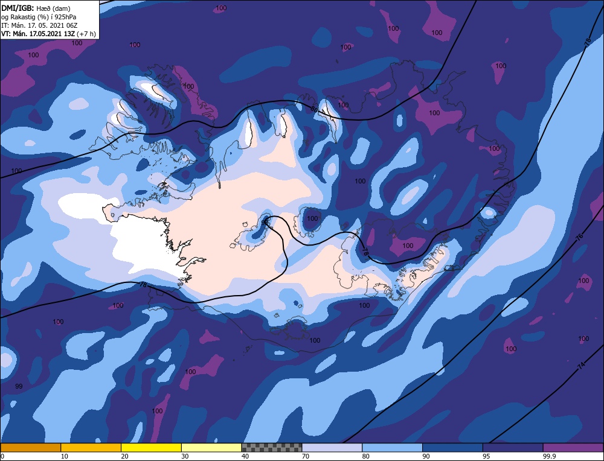Click the light blue 80–90 legend swatch
This screenshot has width=604, height=461.
[x=392, y=447]
